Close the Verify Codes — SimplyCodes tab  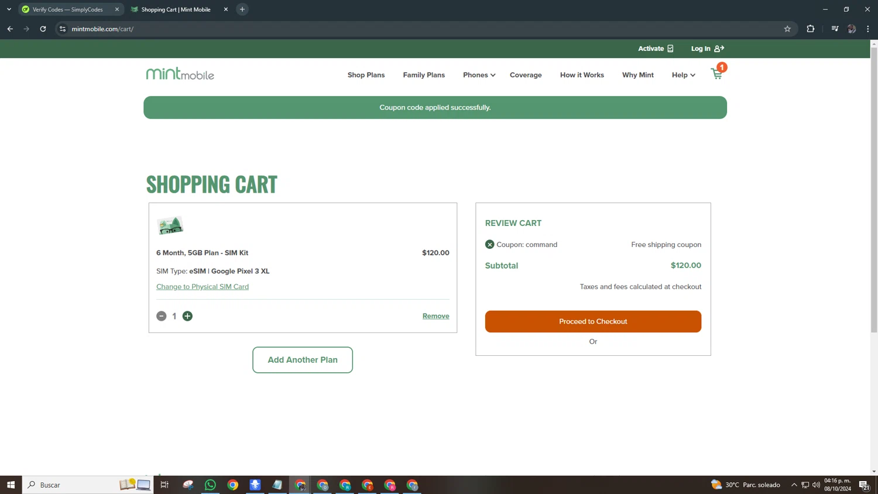click(x=117, y=9)
